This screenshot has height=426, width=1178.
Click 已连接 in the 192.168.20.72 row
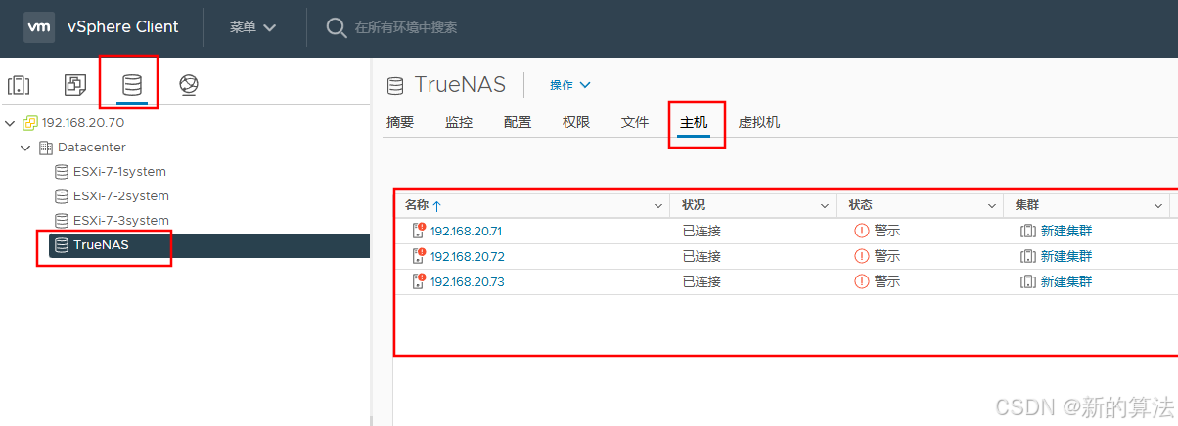pyautogui.click(x=702, y=256)
